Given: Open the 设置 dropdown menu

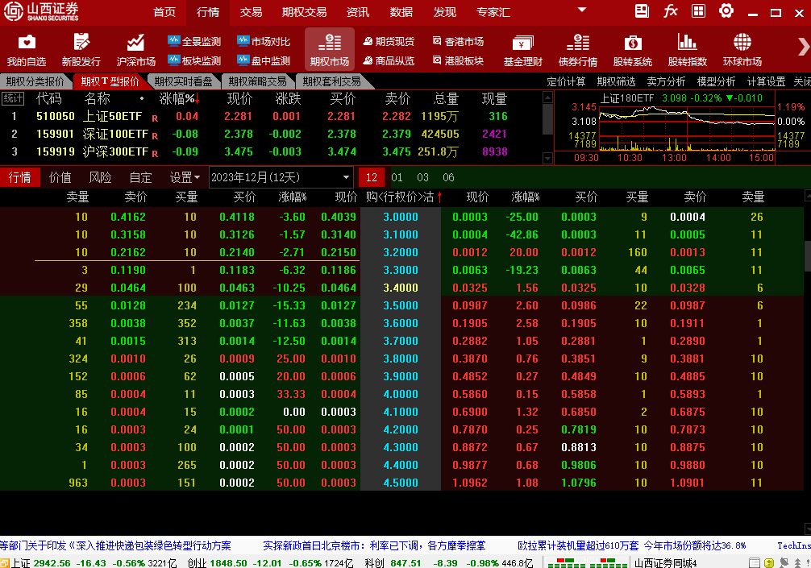Looking at the screenshot, I should pyautogui.click(x=185, y=178).
